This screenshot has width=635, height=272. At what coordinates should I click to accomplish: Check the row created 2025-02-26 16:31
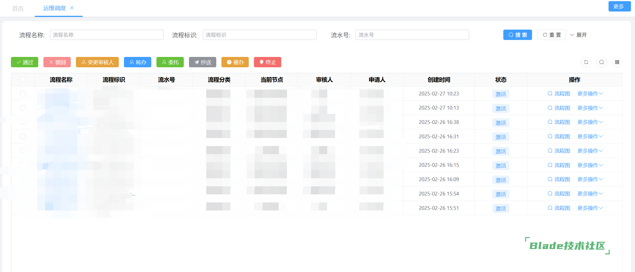(x=23, y=136)
